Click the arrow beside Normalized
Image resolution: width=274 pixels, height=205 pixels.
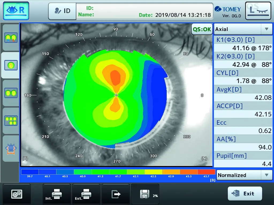[x=266, y=175]
